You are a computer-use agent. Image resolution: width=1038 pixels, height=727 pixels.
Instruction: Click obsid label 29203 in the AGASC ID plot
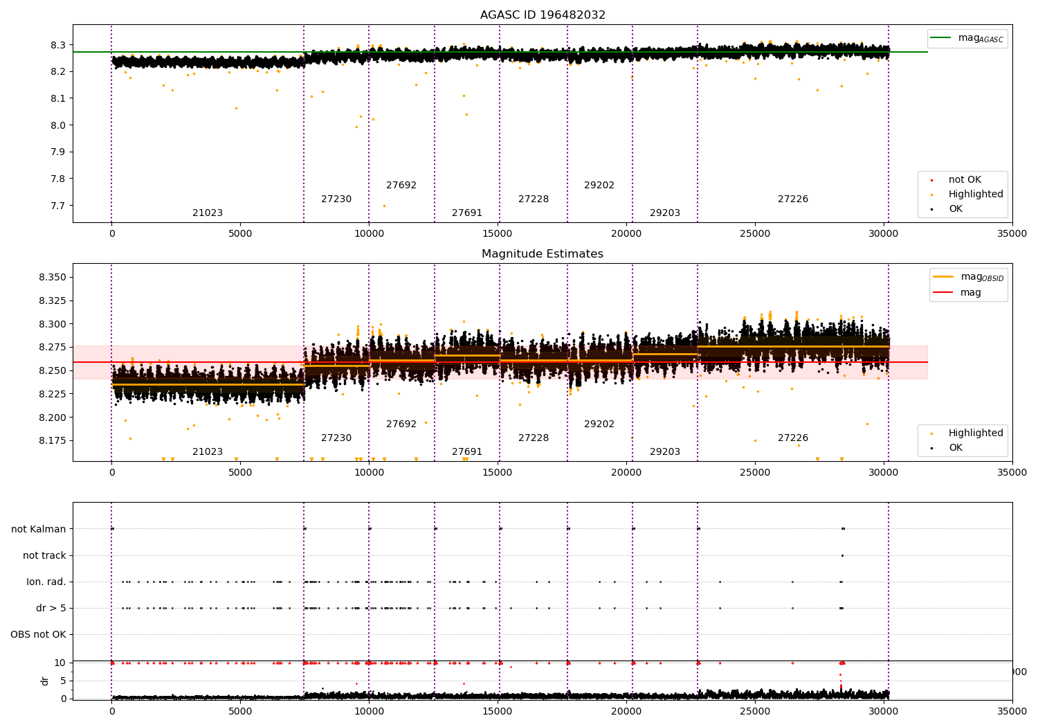click(665, 213)
